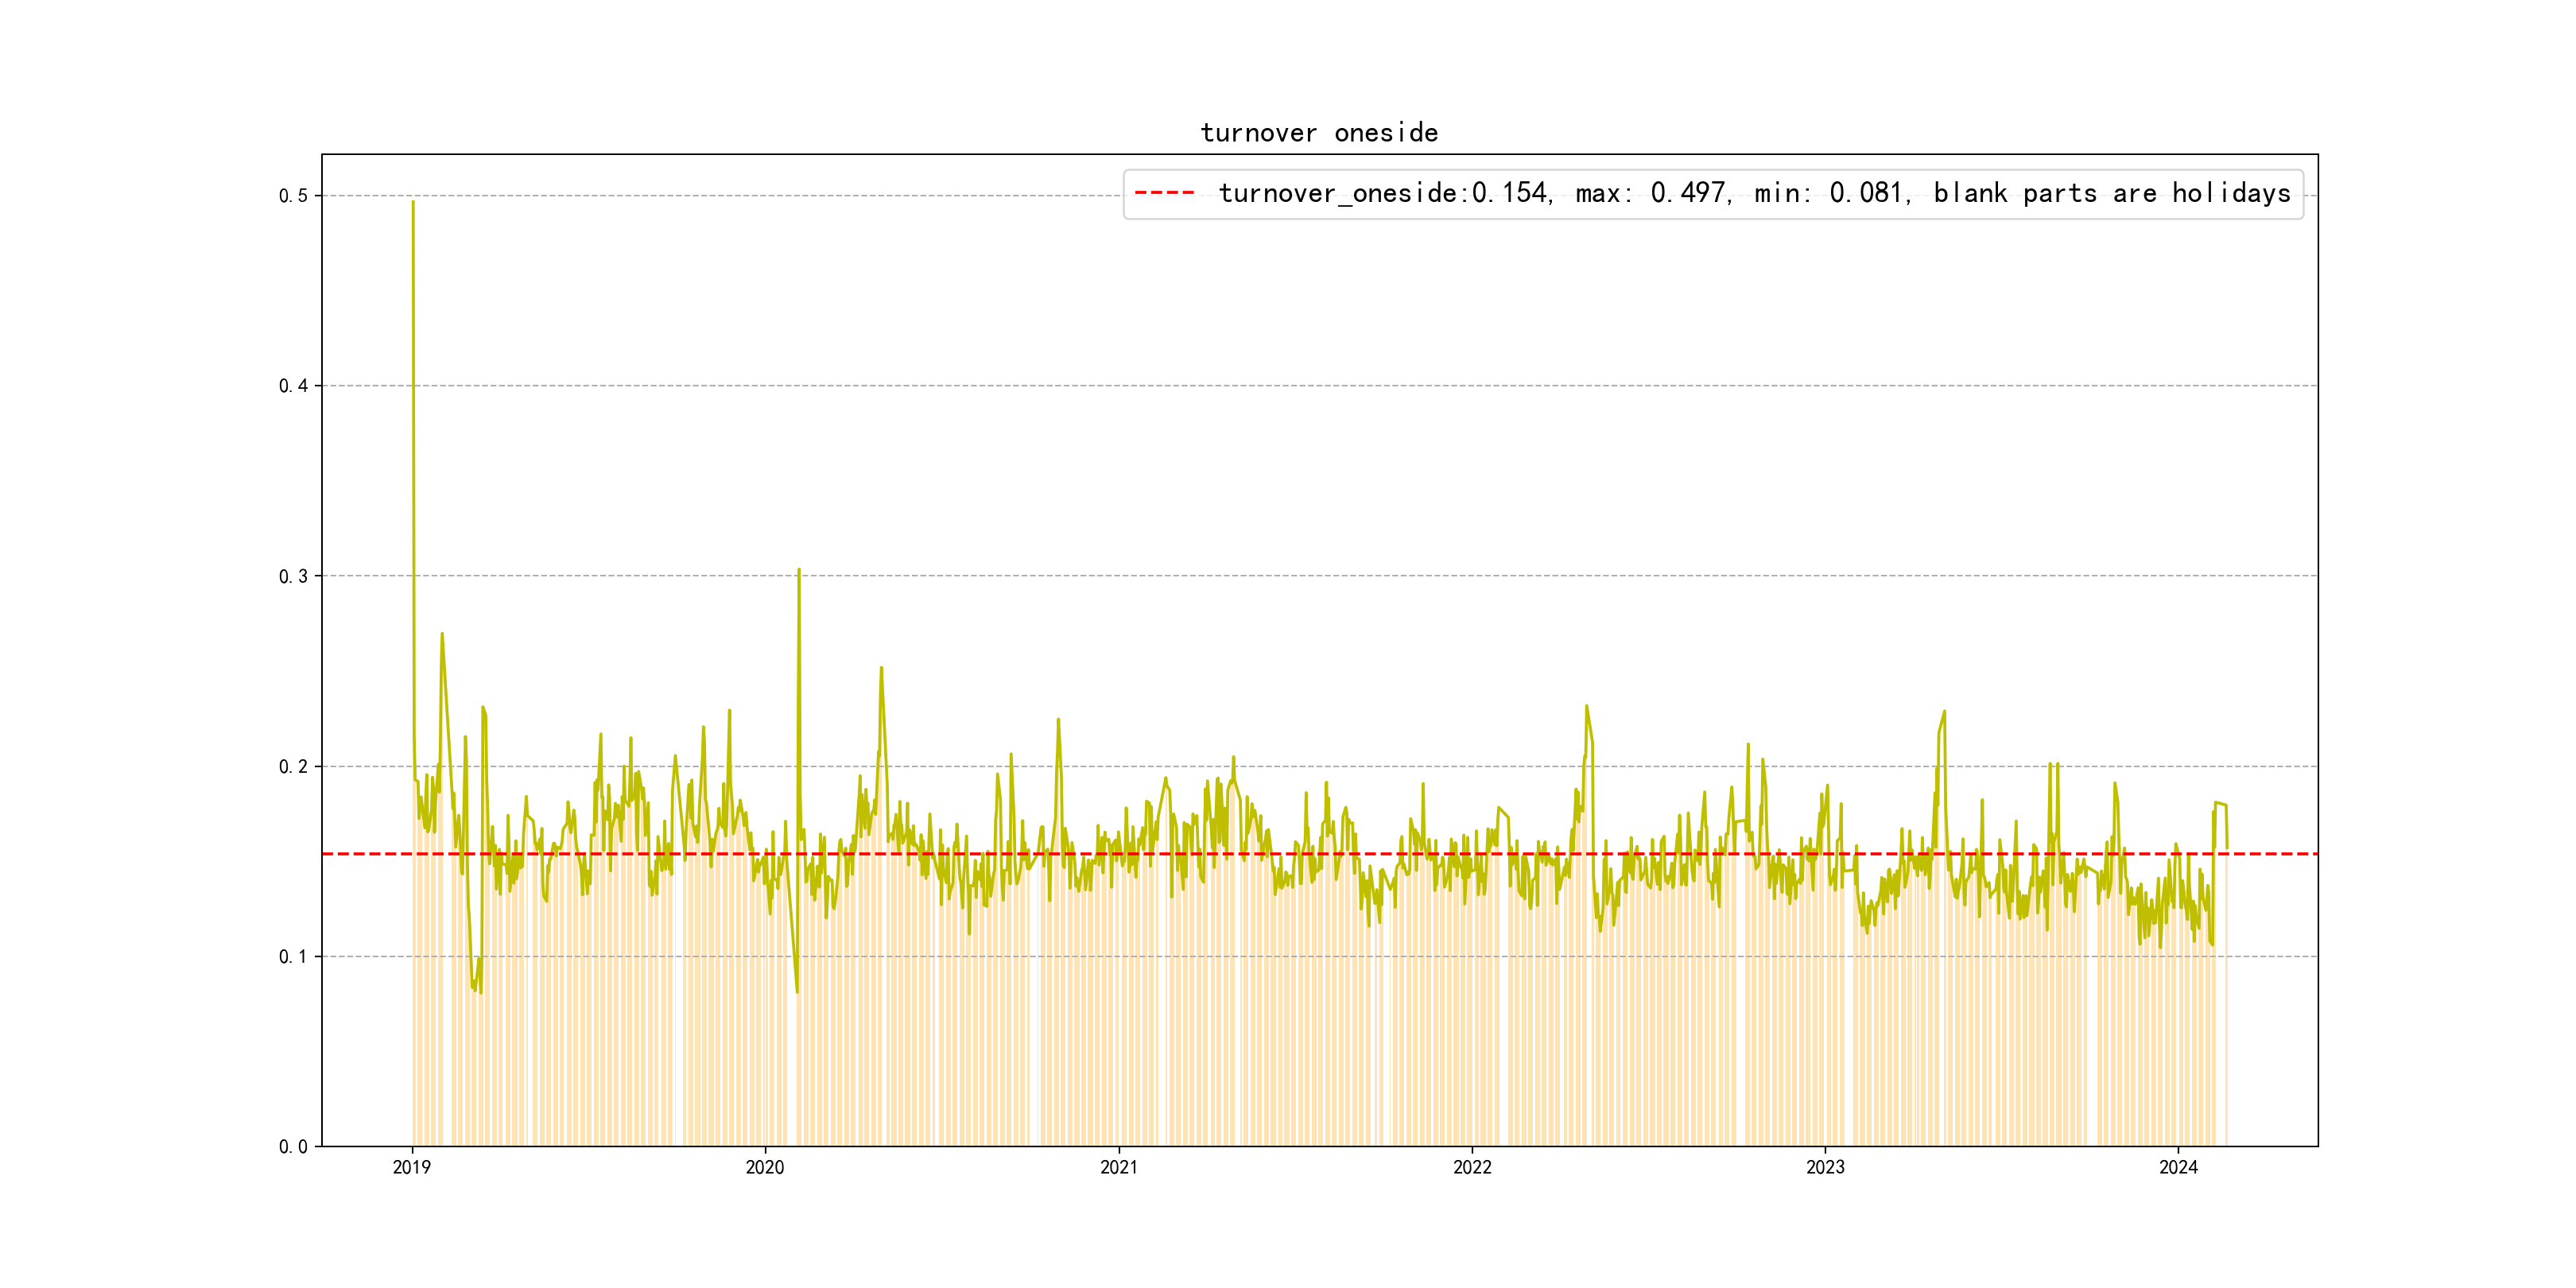Click the 2020 x-axis tick label

point(765,1167)
